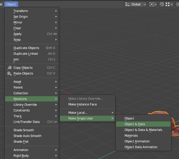The image size is (179, 159).
Task: Open Clear submenu
Action: [x=32, y=28]
